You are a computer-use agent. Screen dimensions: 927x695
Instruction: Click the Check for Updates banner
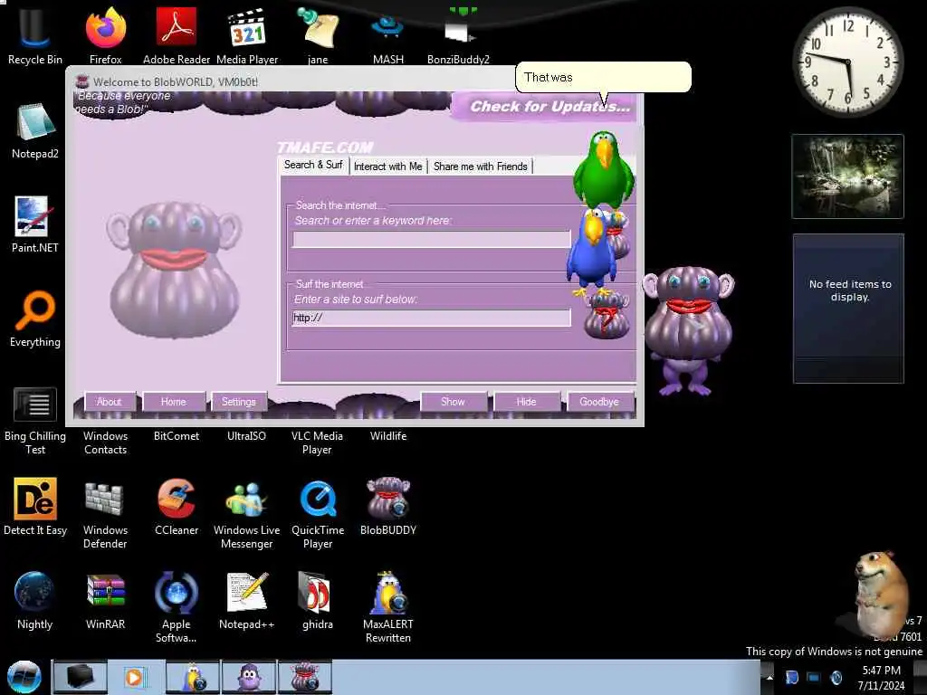(544, 107)
